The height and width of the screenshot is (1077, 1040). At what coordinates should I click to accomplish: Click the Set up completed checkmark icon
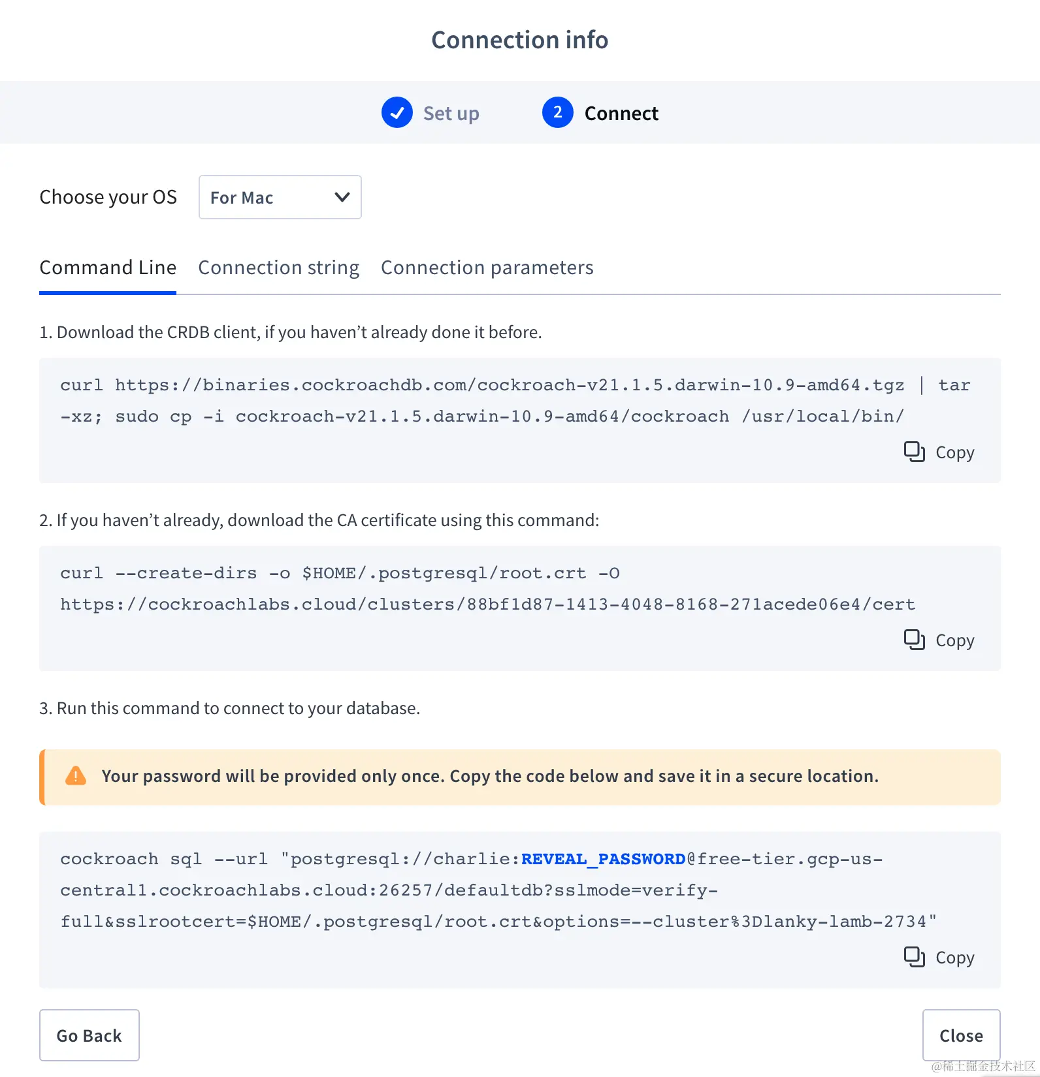point(397,112)
